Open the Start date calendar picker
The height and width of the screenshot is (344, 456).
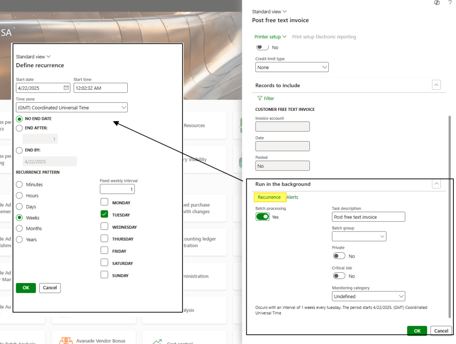[x=66, y=88]
